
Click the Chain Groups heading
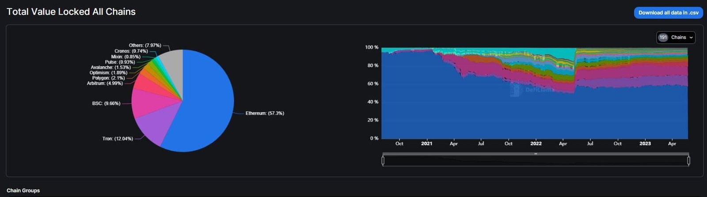coord(23,190)
